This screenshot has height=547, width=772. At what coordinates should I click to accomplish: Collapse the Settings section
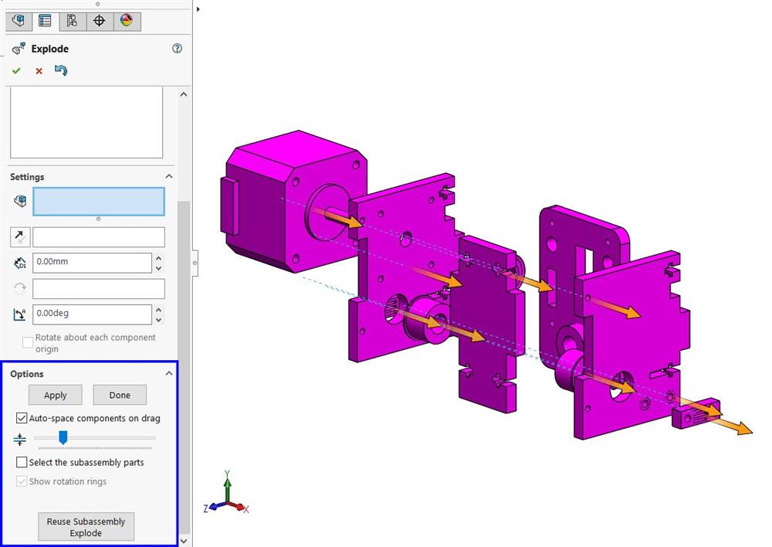click(169, 176)
